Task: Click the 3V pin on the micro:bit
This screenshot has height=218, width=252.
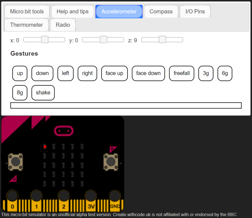Action: [x=91, y=200]
